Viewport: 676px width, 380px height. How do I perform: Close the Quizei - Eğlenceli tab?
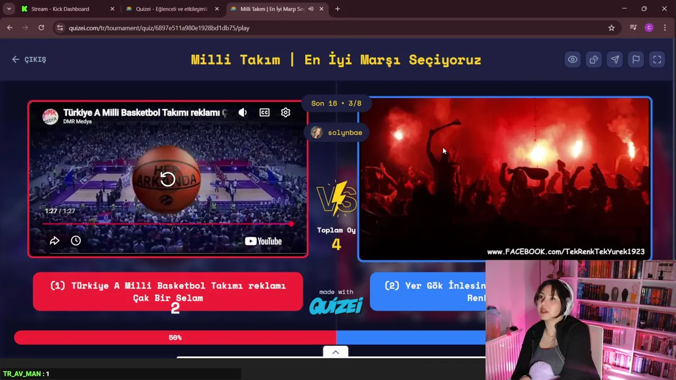(217, 9)
